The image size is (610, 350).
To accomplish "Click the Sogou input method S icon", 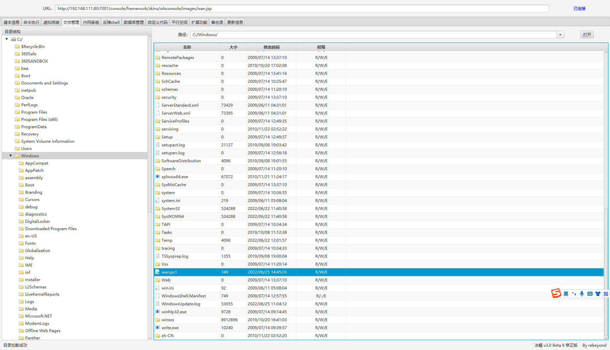I will coord(556,293).
